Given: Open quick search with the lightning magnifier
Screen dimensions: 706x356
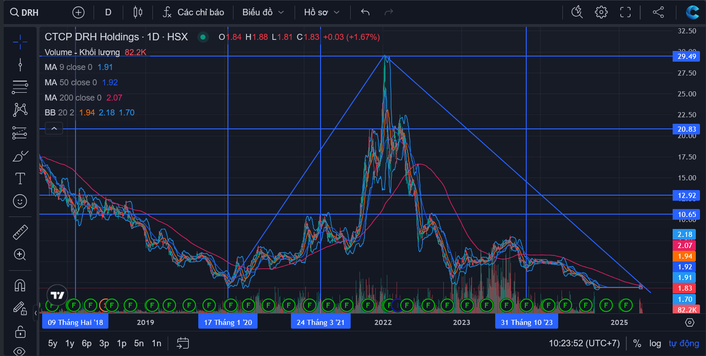Looking at the screenshot, I should tap(577, 13).
